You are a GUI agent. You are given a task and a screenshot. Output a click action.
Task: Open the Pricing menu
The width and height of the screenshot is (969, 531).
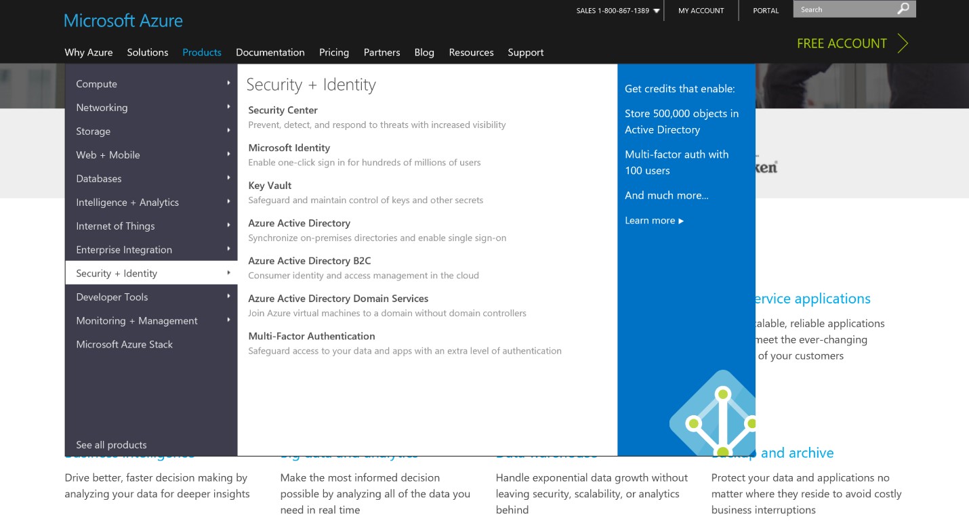334,52
